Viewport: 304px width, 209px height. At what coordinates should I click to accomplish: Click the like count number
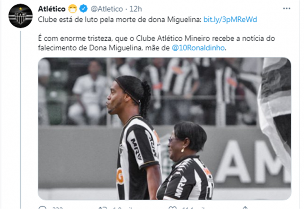pos(192,208)
